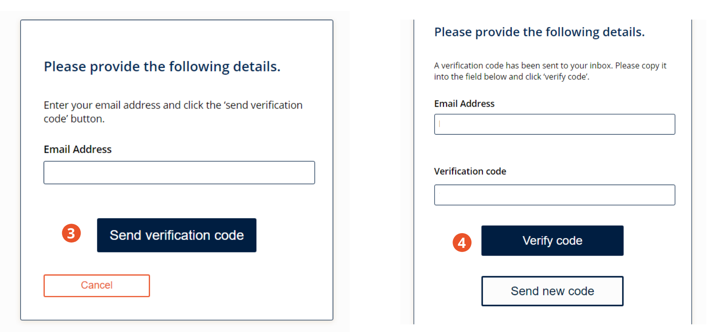Click the Email Address label in left form
Viewport: 713px width, 332px height.
77,149
